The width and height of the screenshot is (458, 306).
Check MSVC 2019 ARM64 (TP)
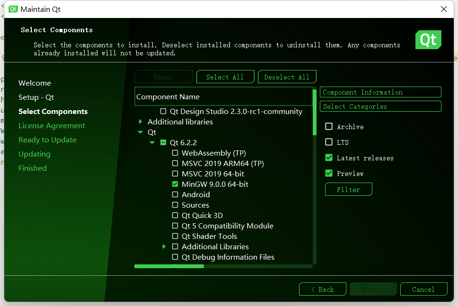pyautogui.click(x=175, y=163)
